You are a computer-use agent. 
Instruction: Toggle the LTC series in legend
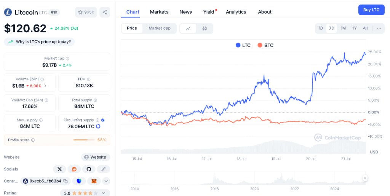click(x=243, y=45)
